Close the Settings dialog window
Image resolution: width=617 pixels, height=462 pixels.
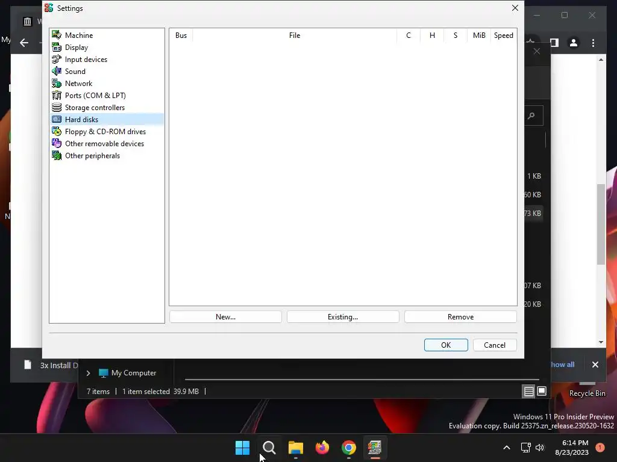[x=515, y=8]
